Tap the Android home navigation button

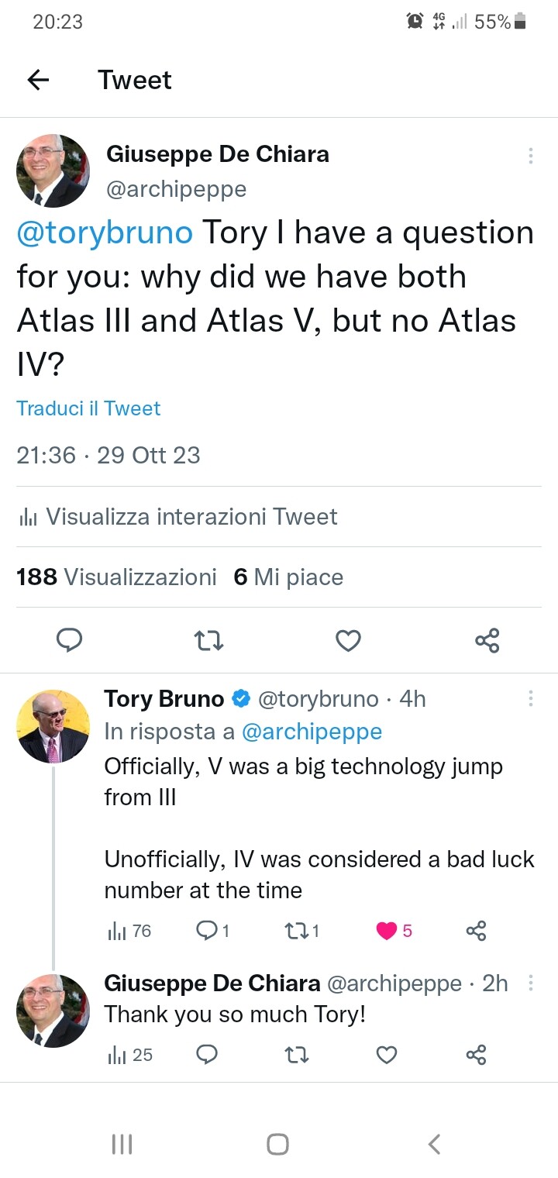pyautogui.click(x=278, y=1144)
